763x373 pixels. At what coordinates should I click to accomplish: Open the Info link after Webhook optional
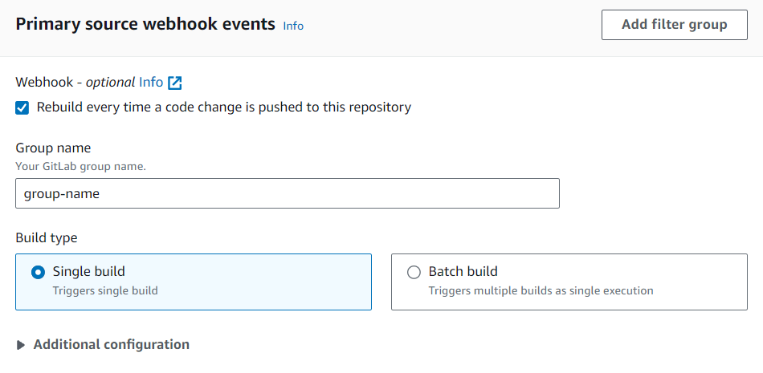151,82
